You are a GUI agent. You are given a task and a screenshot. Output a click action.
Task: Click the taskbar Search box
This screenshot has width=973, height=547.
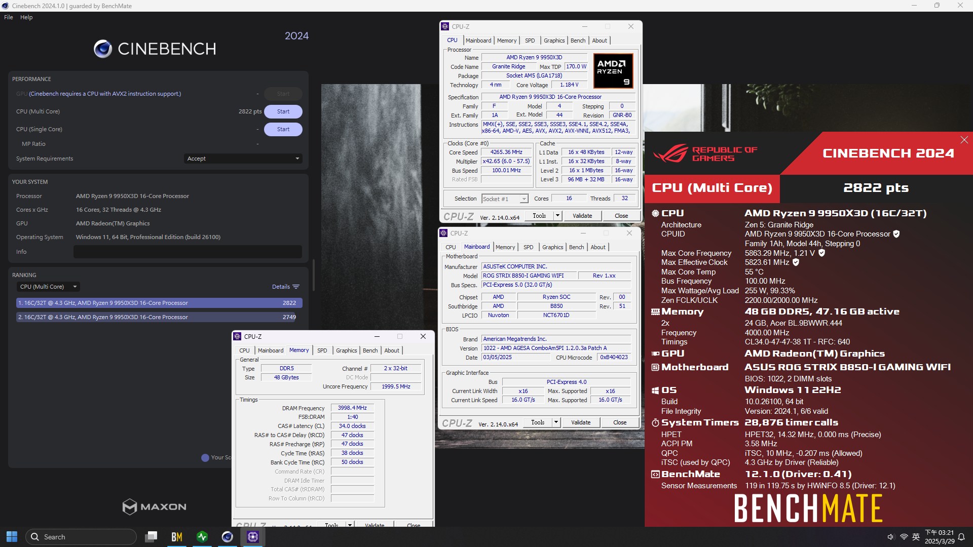point(81,537)
